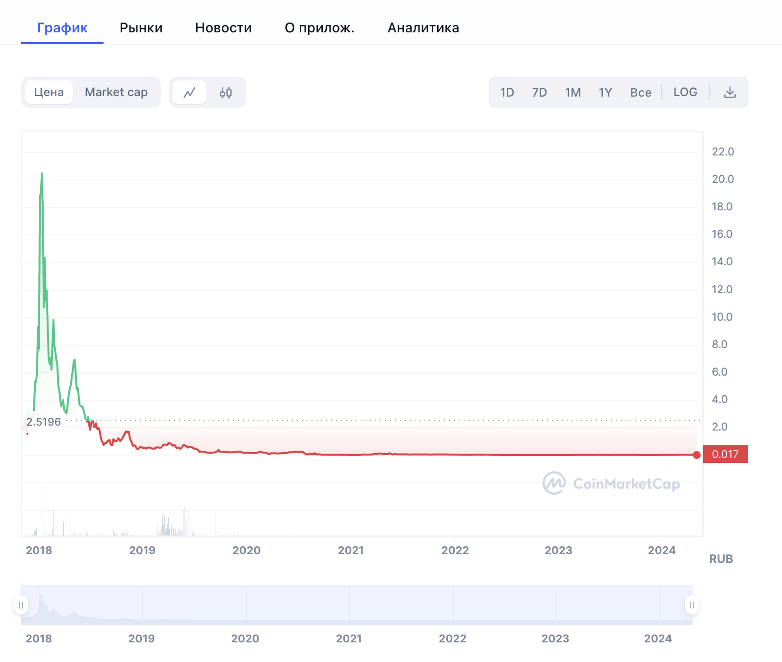
Task: Click the 2.5196 opening price label
Action: (x=44, y=422)
